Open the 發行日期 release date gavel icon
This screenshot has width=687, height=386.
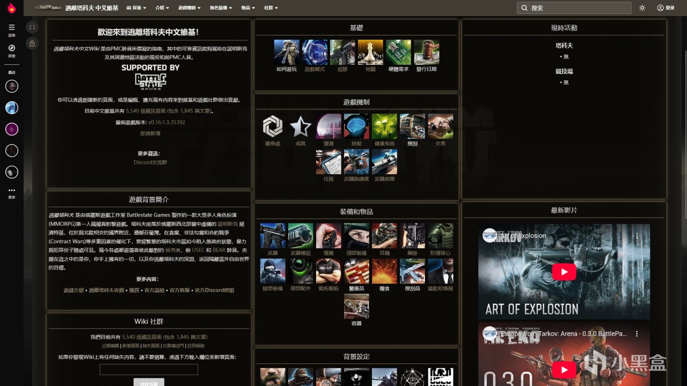pyautogui.click(x=426, y=53)
